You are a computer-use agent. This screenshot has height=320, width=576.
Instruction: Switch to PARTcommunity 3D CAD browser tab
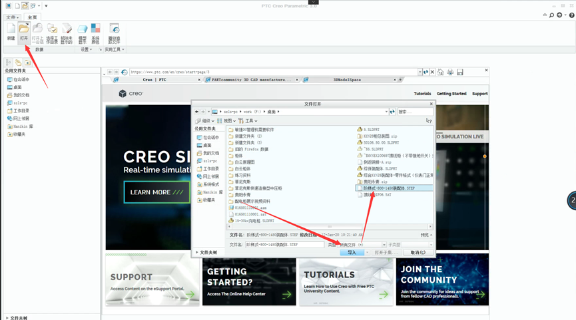coord(251,80)
